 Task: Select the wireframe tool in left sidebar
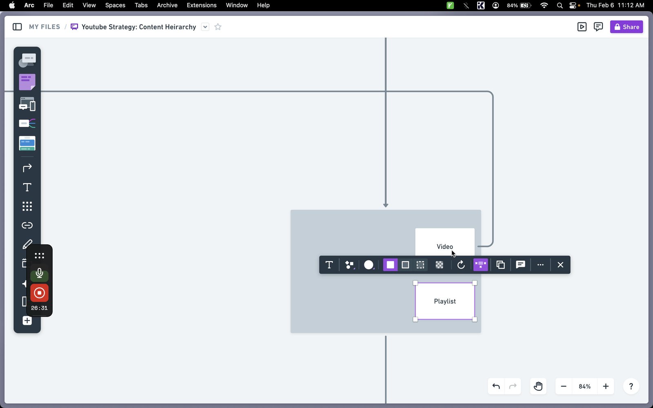pyautogui.click(x=27, y=104)
